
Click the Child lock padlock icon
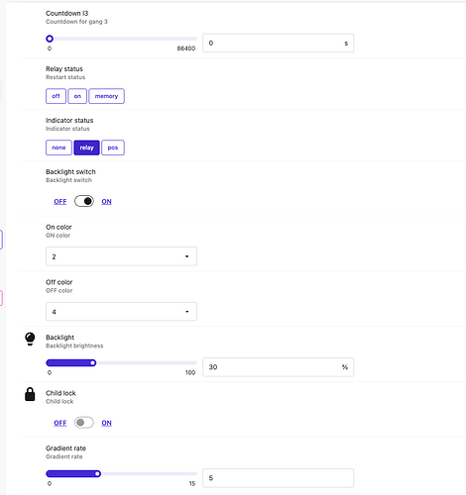tap(30, 394)
